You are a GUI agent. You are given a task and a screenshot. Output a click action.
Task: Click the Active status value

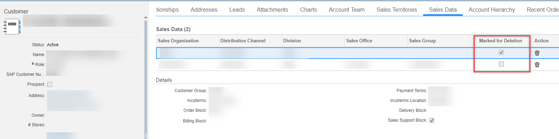tap(53, 45)
